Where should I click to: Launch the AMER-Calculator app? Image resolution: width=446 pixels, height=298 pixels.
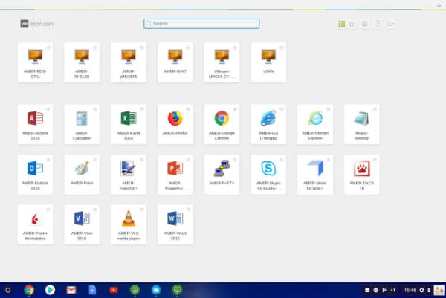pyautogui.click(x=82, y=124)
